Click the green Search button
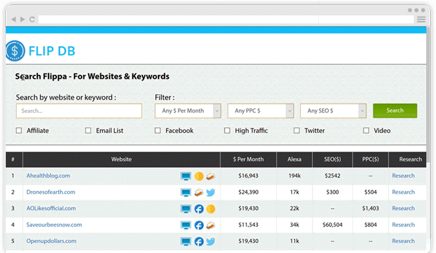 [395, 110]
